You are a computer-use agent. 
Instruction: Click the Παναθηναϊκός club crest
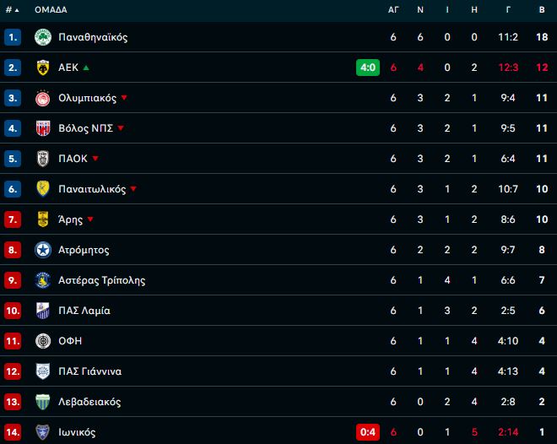pos(43,37)
